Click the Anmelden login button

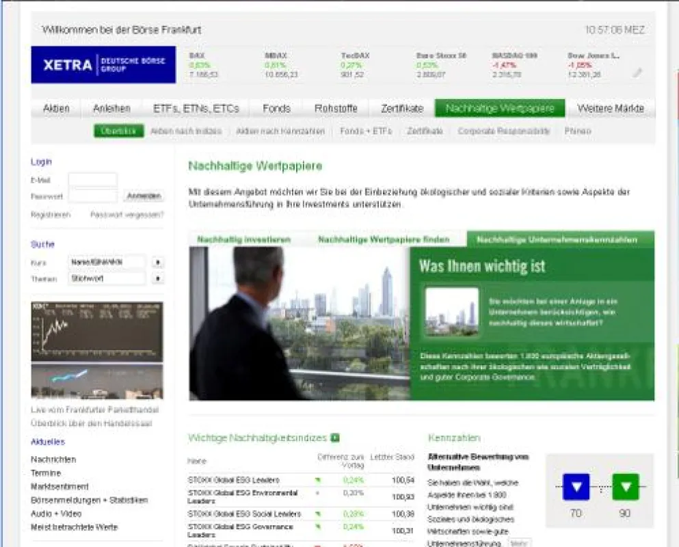[x=144, y=196]
